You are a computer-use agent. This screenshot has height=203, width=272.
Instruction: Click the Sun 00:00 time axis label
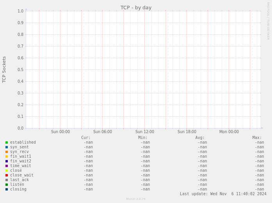(60, 132)
